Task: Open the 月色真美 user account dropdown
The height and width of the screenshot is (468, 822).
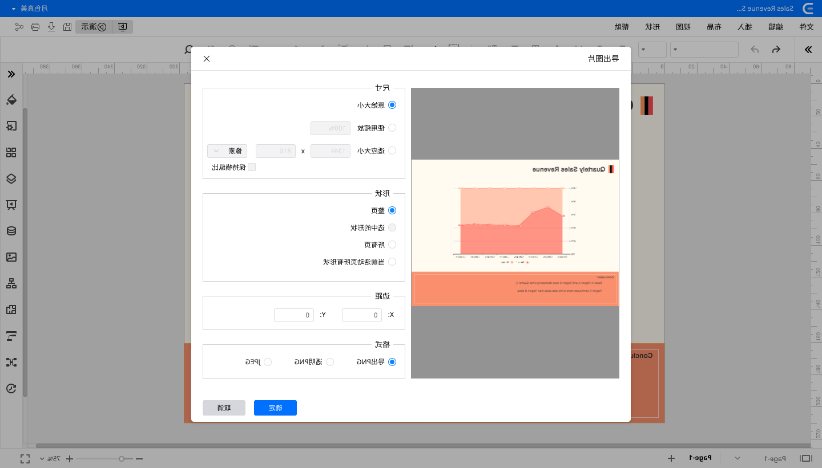Action: [x=29, y=9]
